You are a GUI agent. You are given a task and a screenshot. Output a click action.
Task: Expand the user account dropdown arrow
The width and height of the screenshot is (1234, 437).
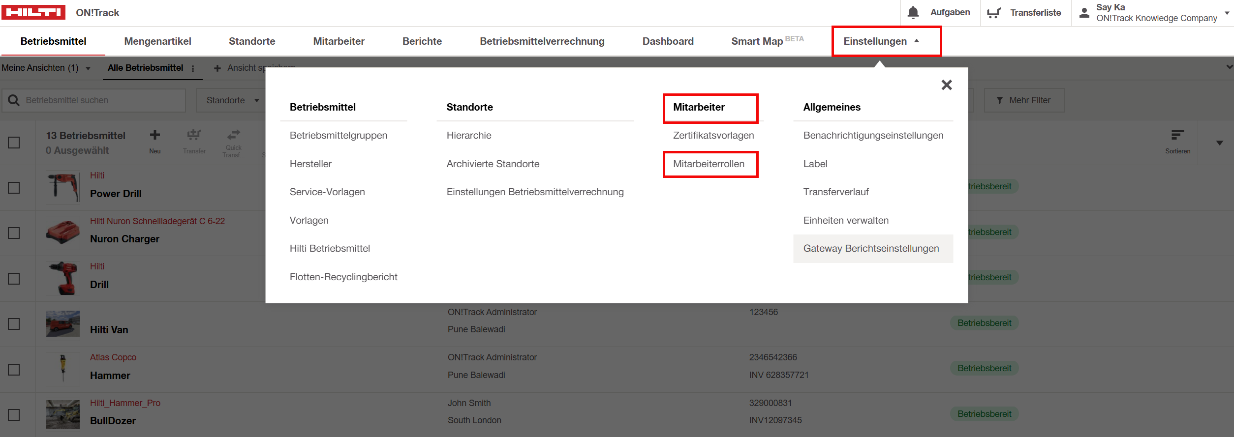(x=1227, y=13)
